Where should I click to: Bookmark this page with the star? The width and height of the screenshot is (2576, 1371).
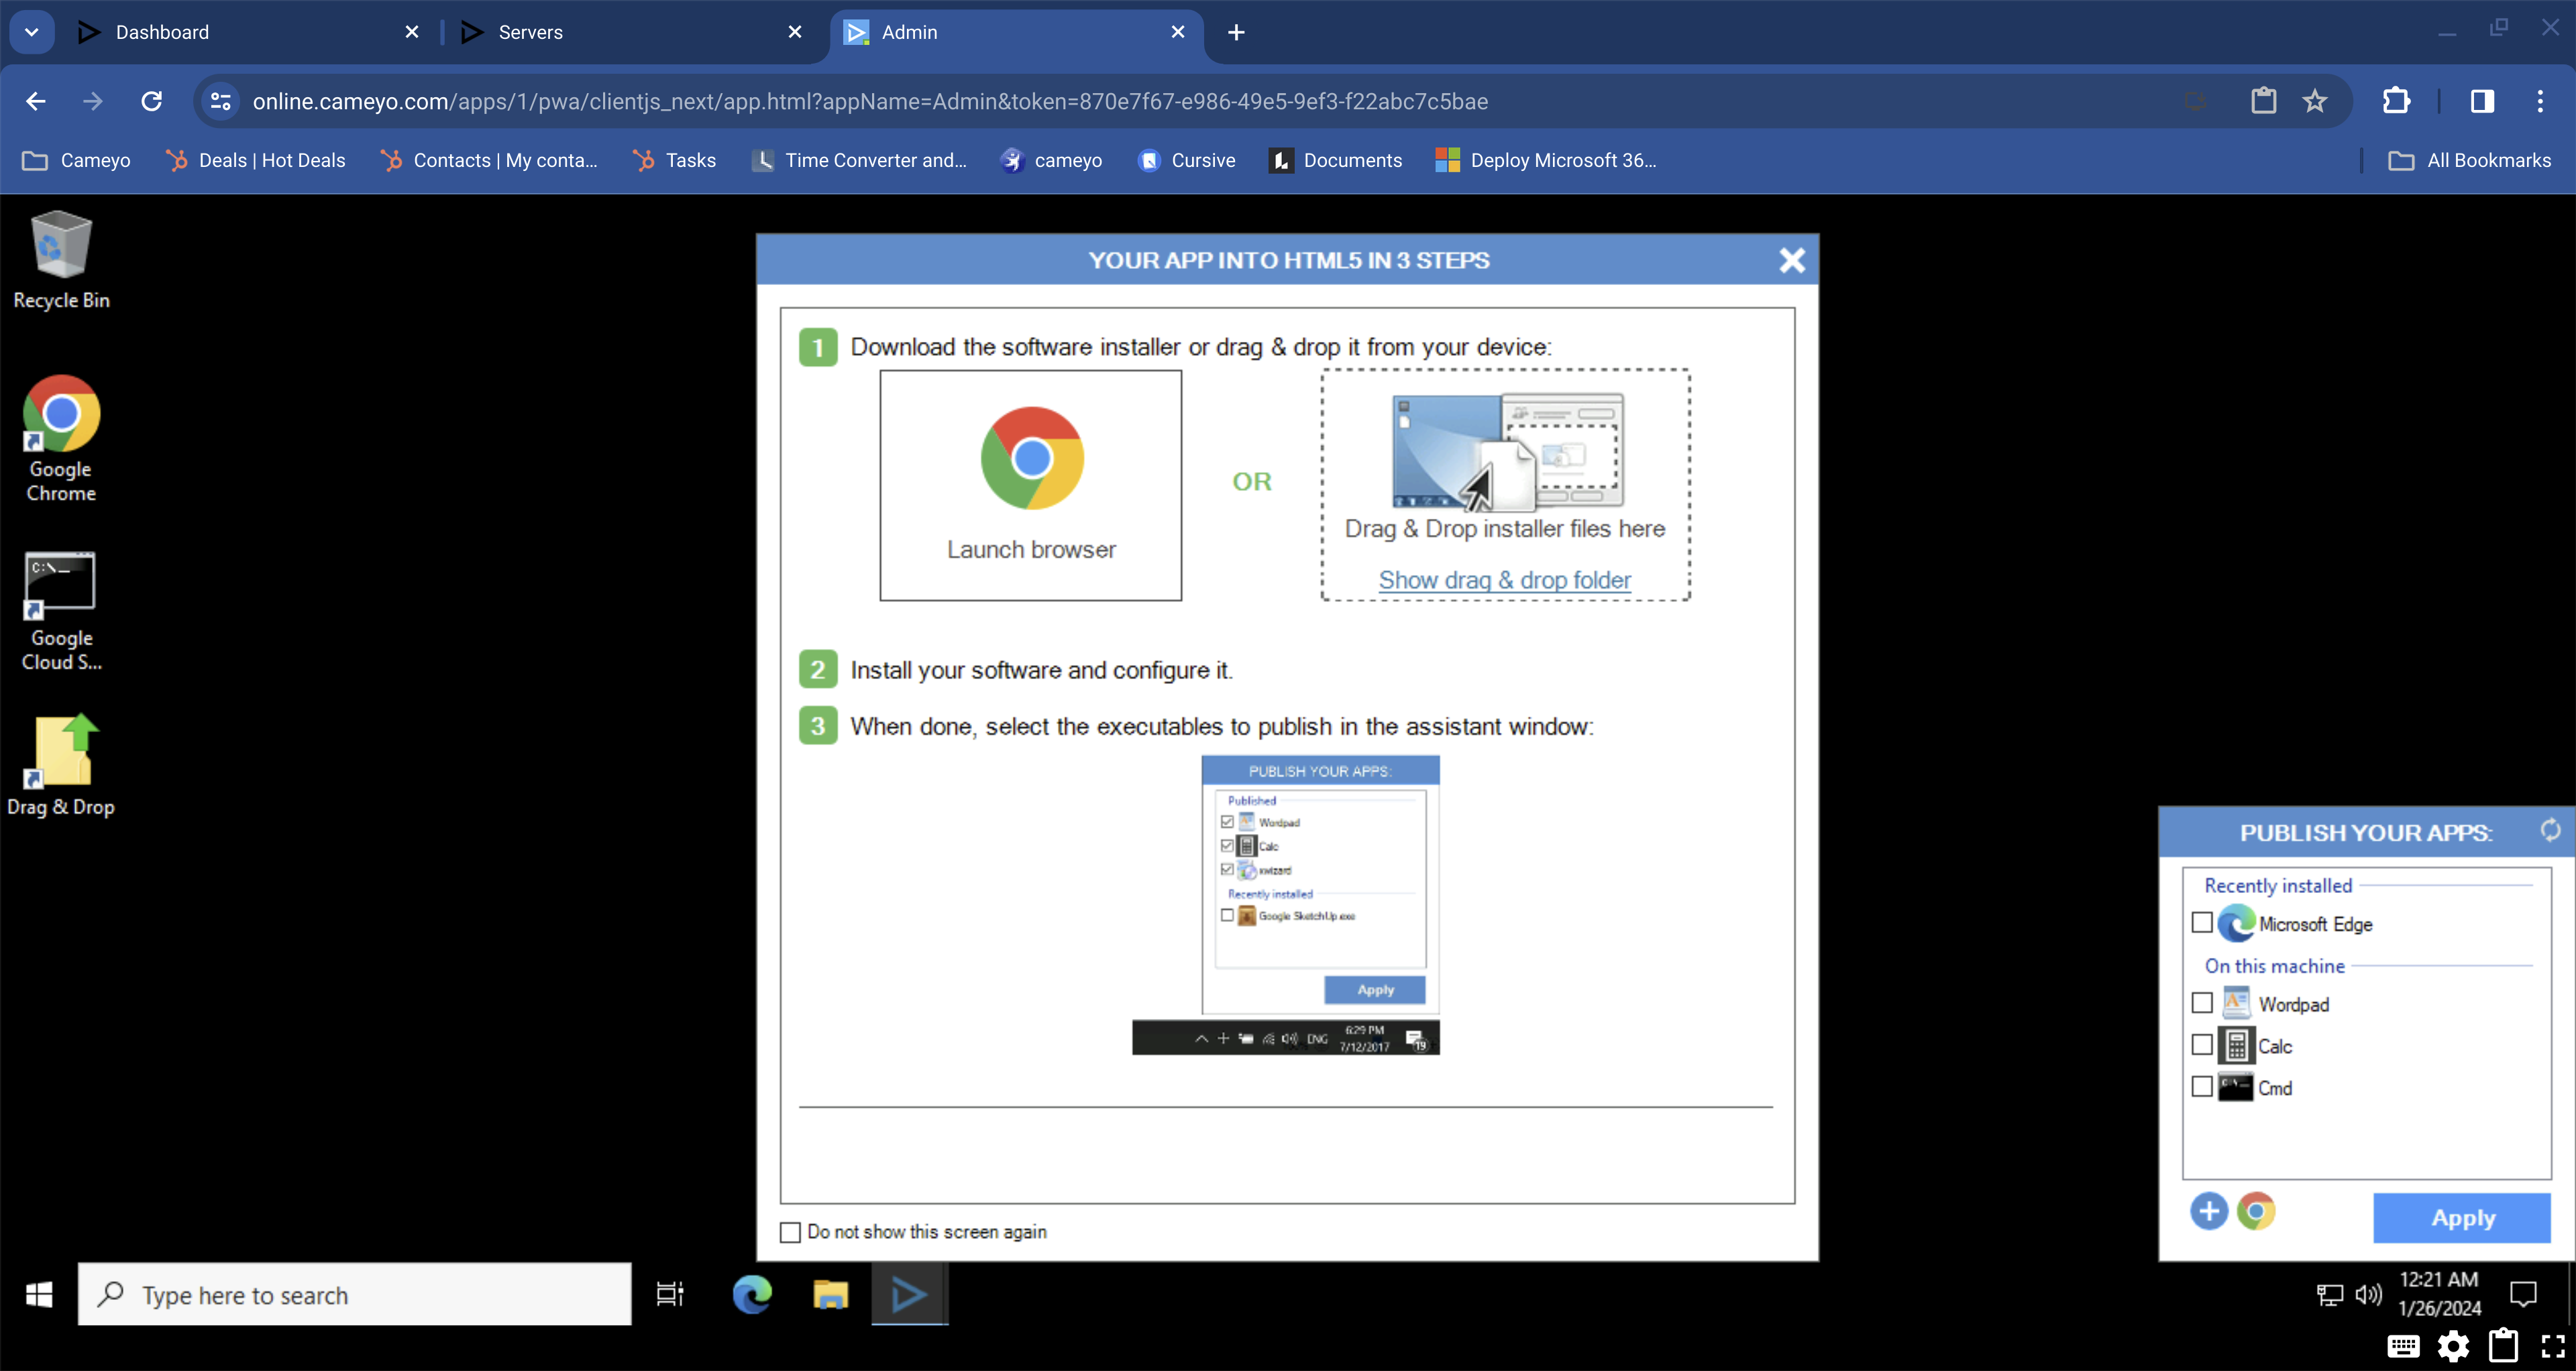click(x=2315, y=101)
